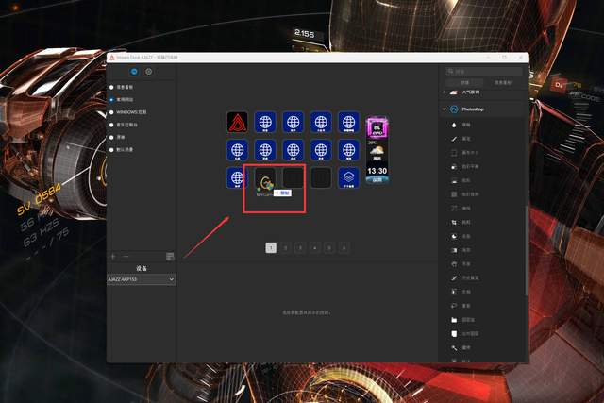The height and width of the screenshot is (403, 604).
Task: Expand the weather plugin group
Action: coord(445,92)
